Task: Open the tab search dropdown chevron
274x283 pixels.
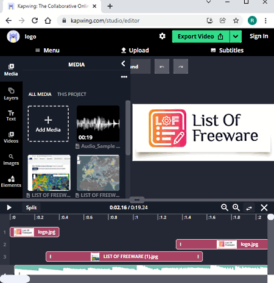Action: 208,2
